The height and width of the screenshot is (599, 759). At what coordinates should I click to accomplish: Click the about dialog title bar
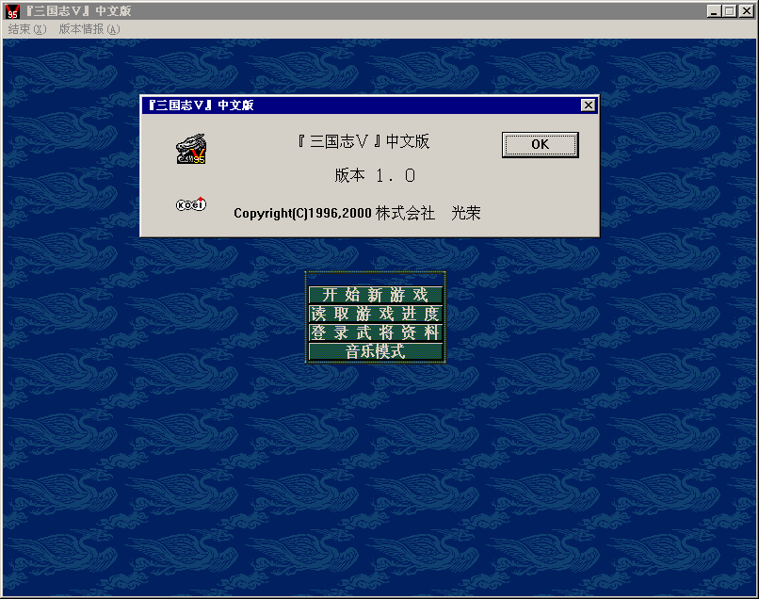(x=370, y=105)
